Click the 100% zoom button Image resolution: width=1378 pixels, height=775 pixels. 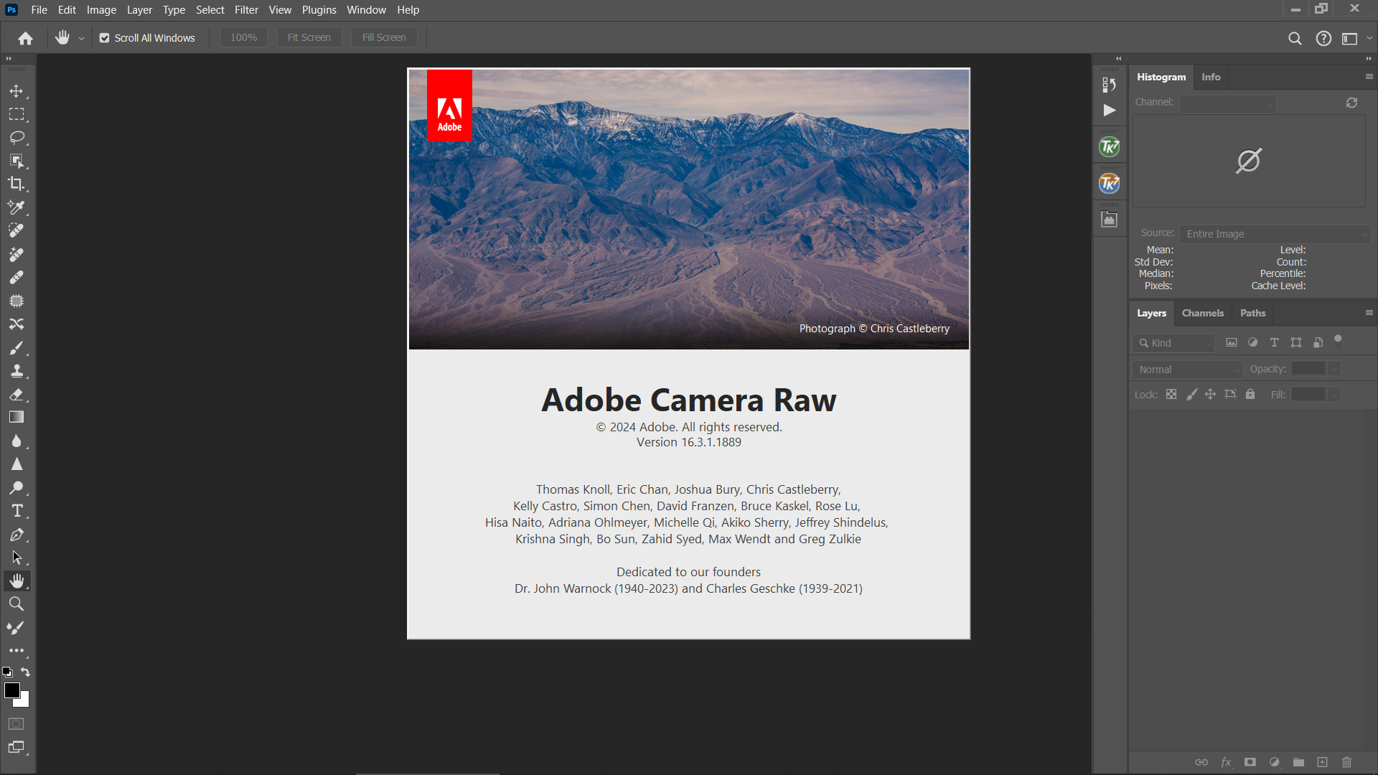click(x=243, y=37)
